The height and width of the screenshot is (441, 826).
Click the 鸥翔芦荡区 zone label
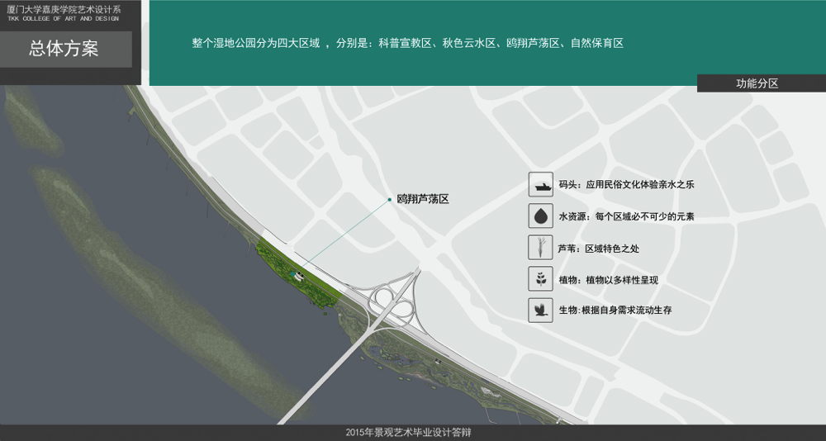[x=422, y=199]
